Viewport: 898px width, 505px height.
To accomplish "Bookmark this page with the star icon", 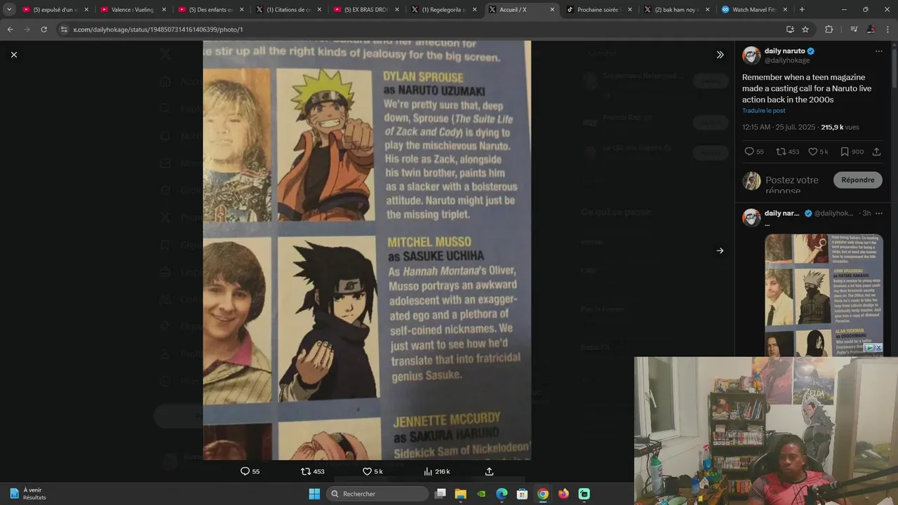I will pyautogui.click(x=805, y=29).
